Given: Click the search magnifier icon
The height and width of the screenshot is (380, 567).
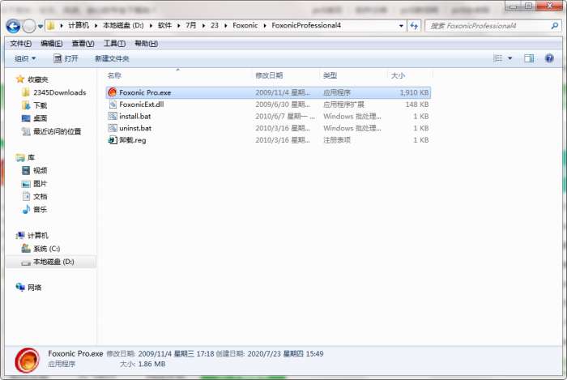Looking at the screenshot, I should coord(555,26).
